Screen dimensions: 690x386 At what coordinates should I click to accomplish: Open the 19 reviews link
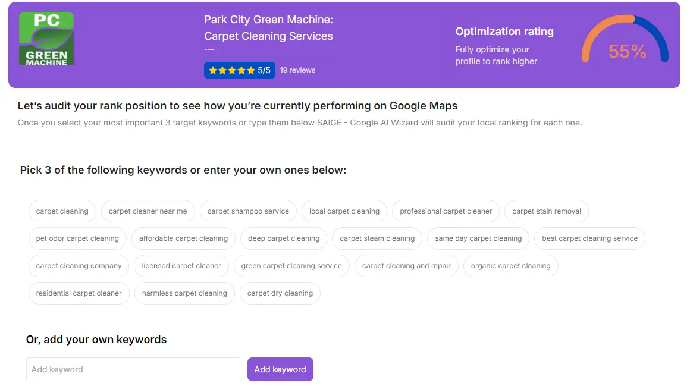[297, 70]
